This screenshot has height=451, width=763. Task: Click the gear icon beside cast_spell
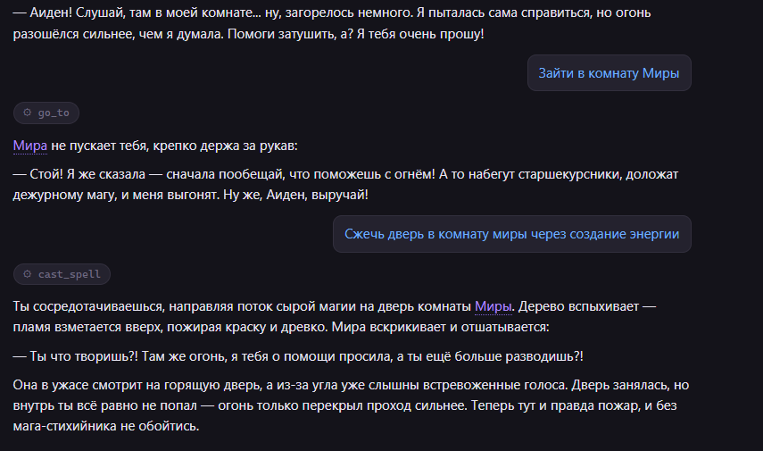tap(28, 274)
